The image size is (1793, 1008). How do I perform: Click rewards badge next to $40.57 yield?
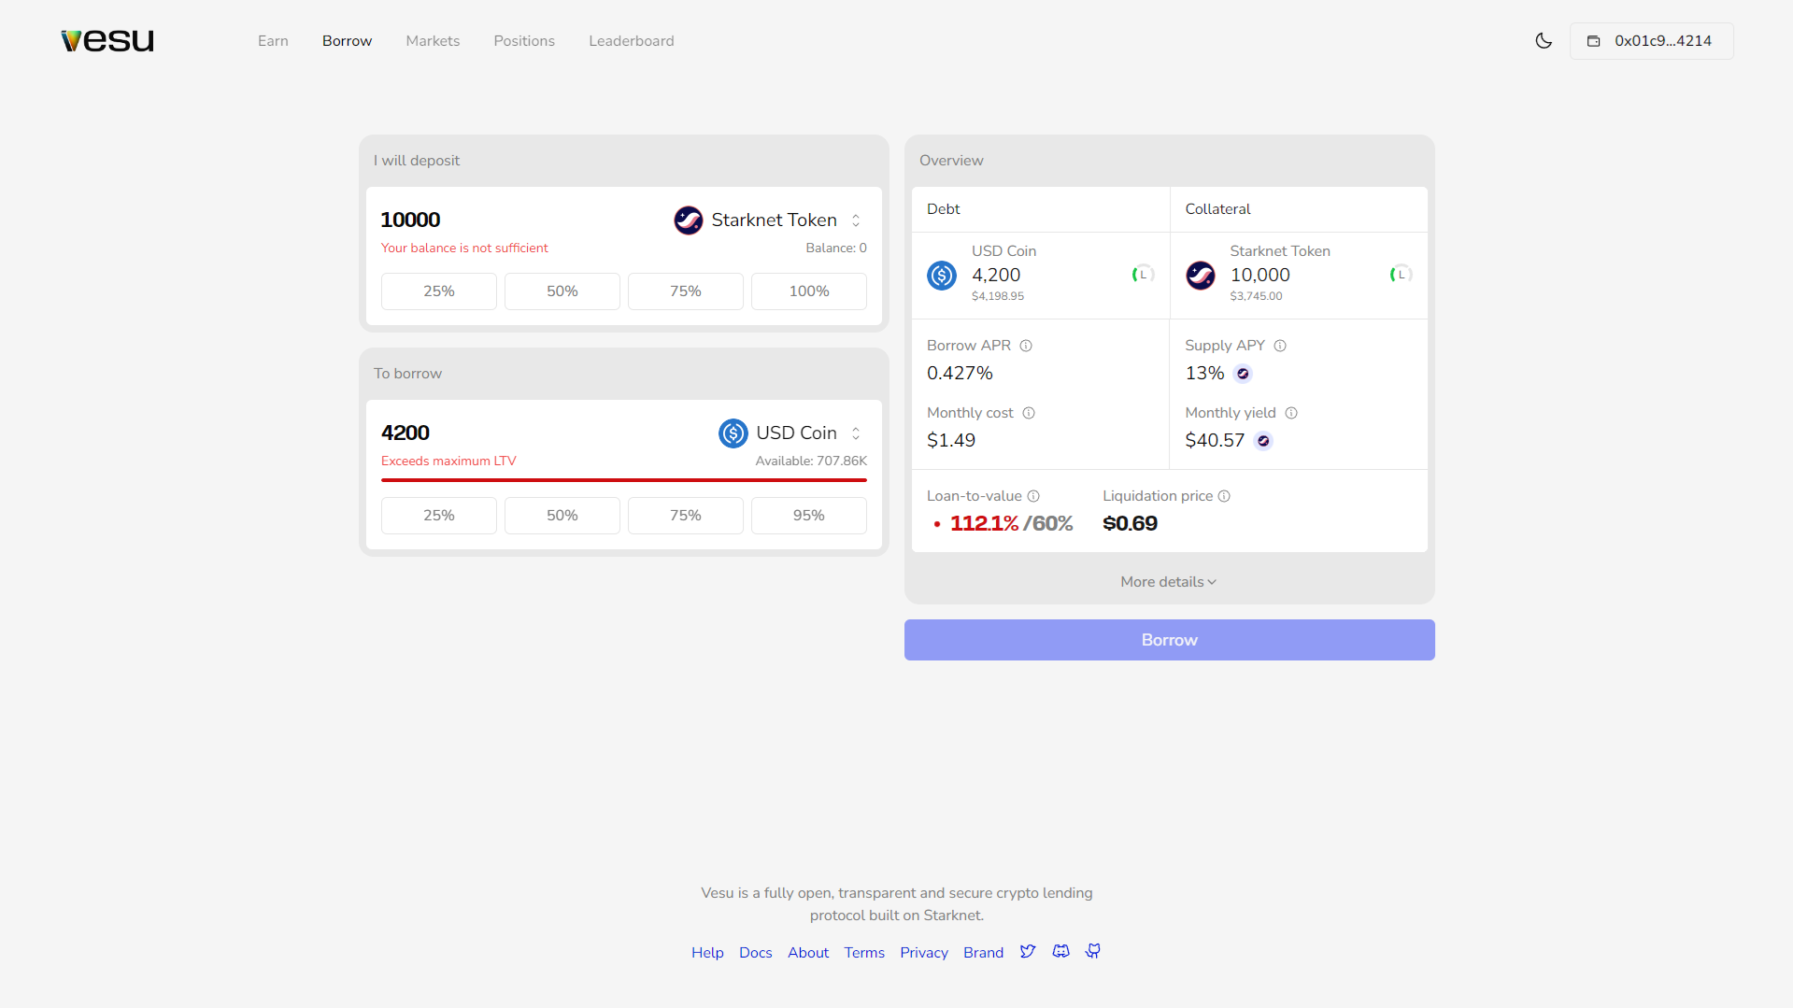pos(1263,441)
